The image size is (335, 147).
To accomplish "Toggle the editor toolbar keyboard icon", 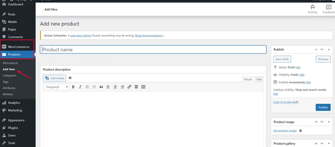I will (x=143, y=87).
